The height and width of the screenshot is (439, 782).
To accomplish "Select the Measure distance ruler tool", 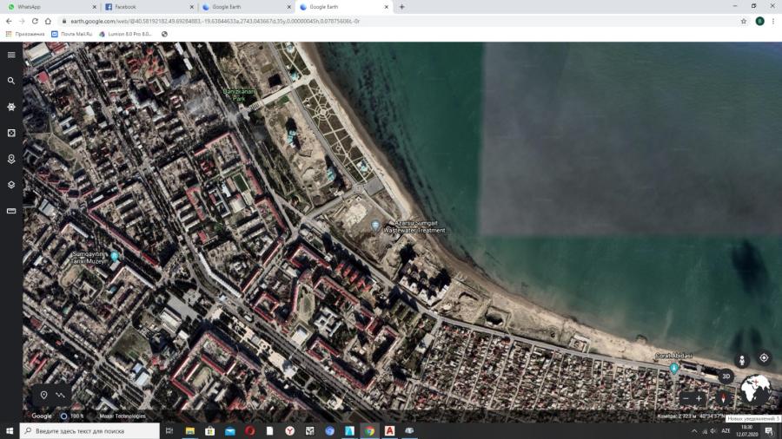I will pos(11,211).
